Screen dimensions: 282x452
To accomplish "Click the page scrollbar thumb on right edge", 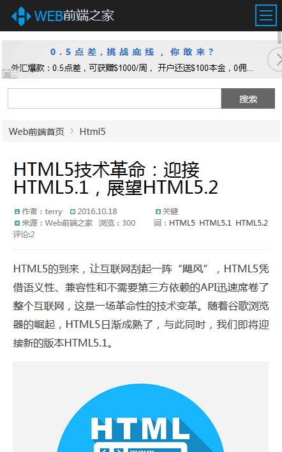I will tap(279, 37).
